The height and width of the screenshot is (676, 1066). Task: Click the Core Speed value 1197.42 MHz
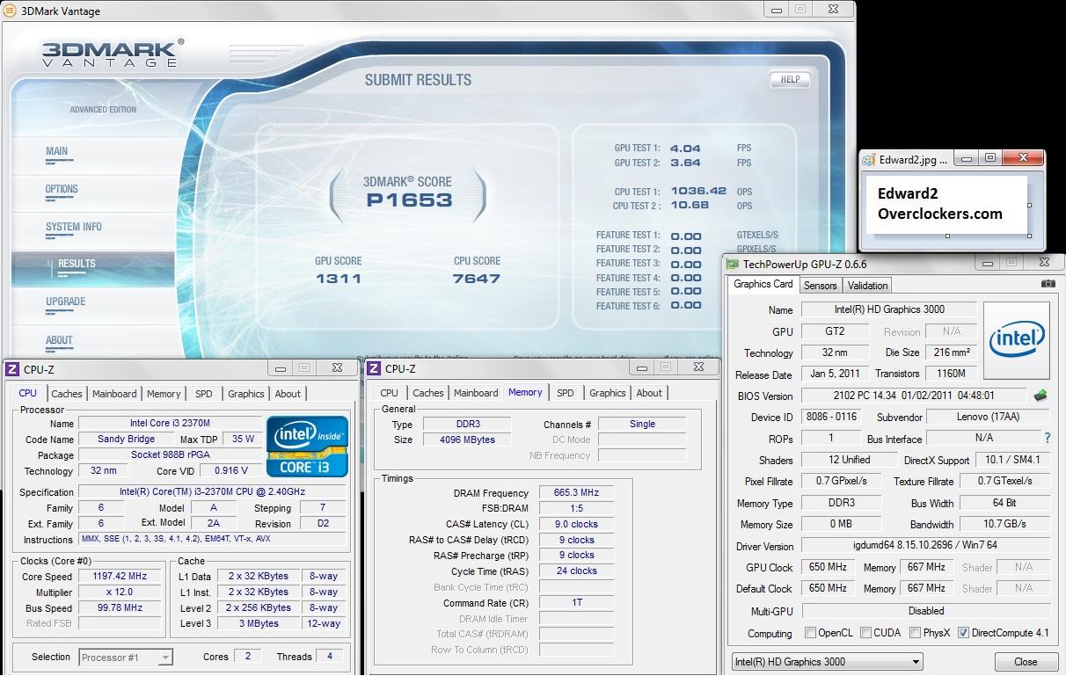pyautogui.click(x=120, y=577)
